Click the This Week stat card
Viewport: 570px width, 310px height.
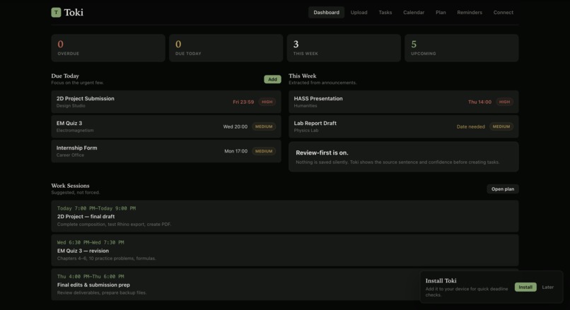[x=344, y=48]
